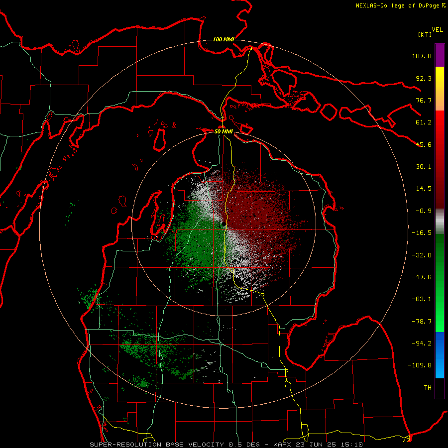Image resolution: width=448 pixels, height=448 pixels.
Task: Click the -78.7 legend value
Action: [x=422, y=322]
